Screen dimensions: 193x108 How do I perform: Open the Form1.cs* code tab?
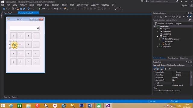pyautogui.click(x=8, y=13)
